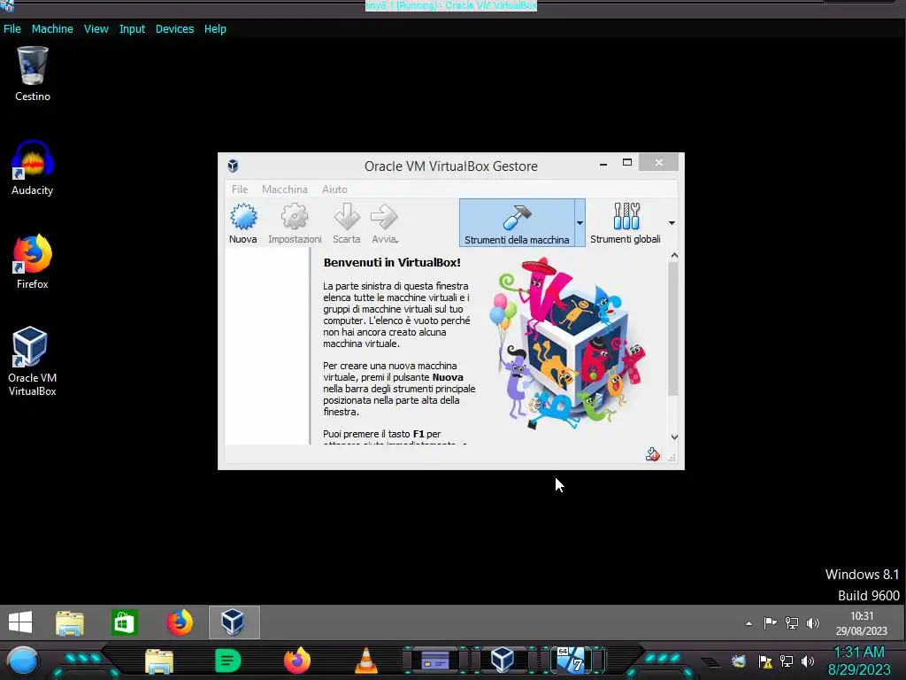Viewport: 906px width, 680px height.
Task: Click guest volume speaker icon
Action: [813, 623]
